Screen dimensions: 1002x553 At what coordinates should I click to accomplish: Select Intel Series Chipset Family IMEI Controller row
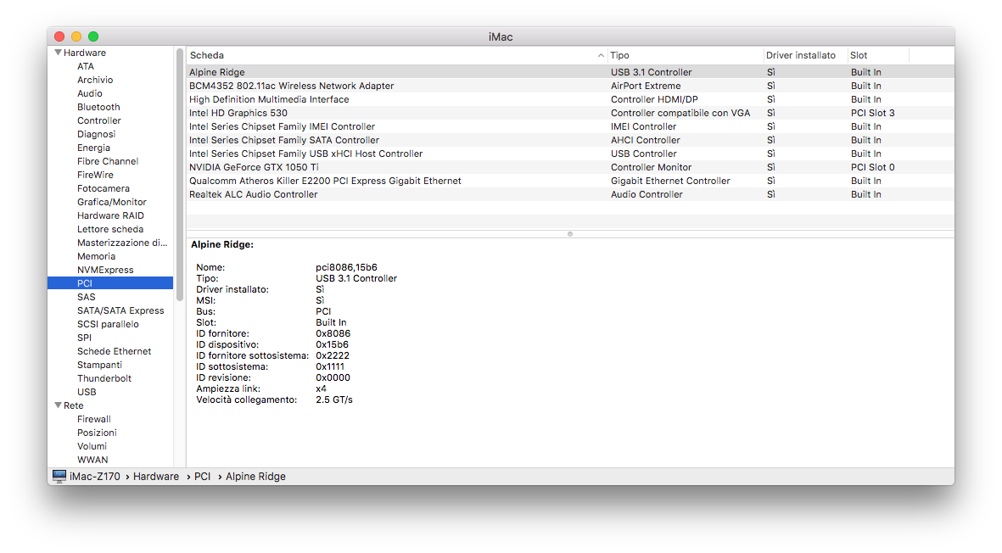570,126
